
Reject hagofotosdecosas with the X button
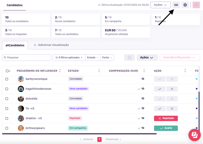172,89
